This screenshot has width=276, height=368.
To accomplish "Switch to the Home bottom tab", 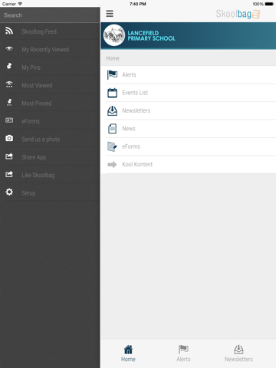I will click(128, 353).
